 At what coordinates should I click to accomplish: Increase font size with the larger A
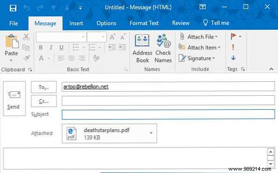(112, 37)
